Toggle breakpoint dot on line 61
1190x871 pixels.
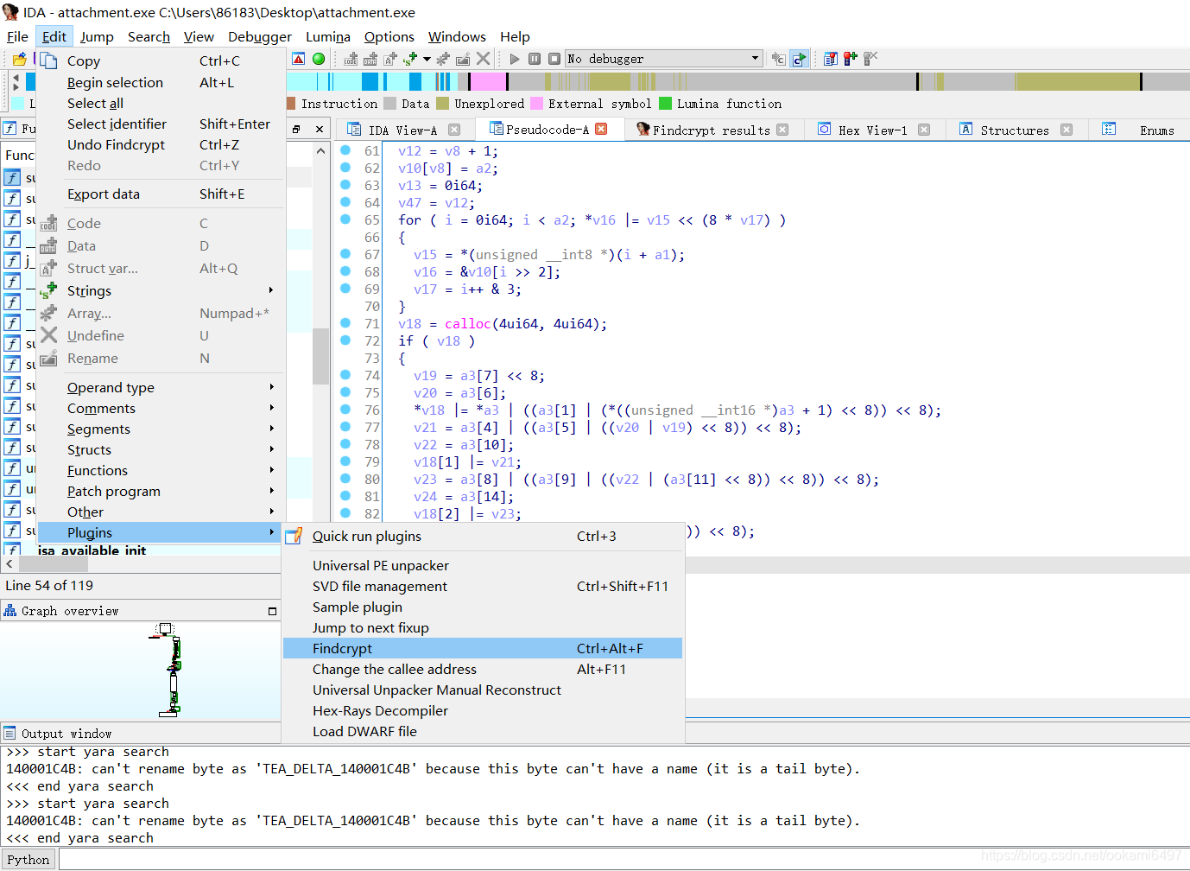coord(345,150)
